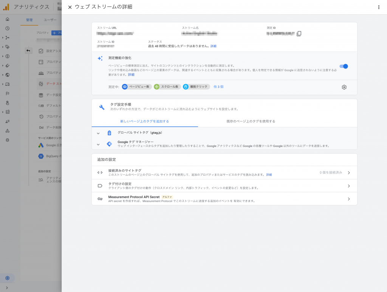Click the スクロール数 chip
Screen dimensions: 387x292
(167, 87)
